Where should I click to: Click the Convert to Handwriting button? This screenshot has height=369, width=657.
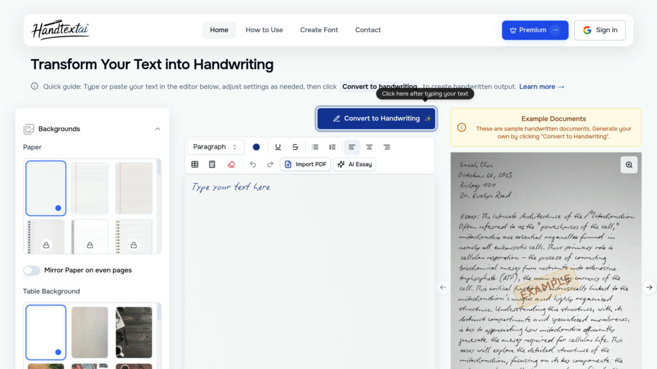tap(376, 119)
